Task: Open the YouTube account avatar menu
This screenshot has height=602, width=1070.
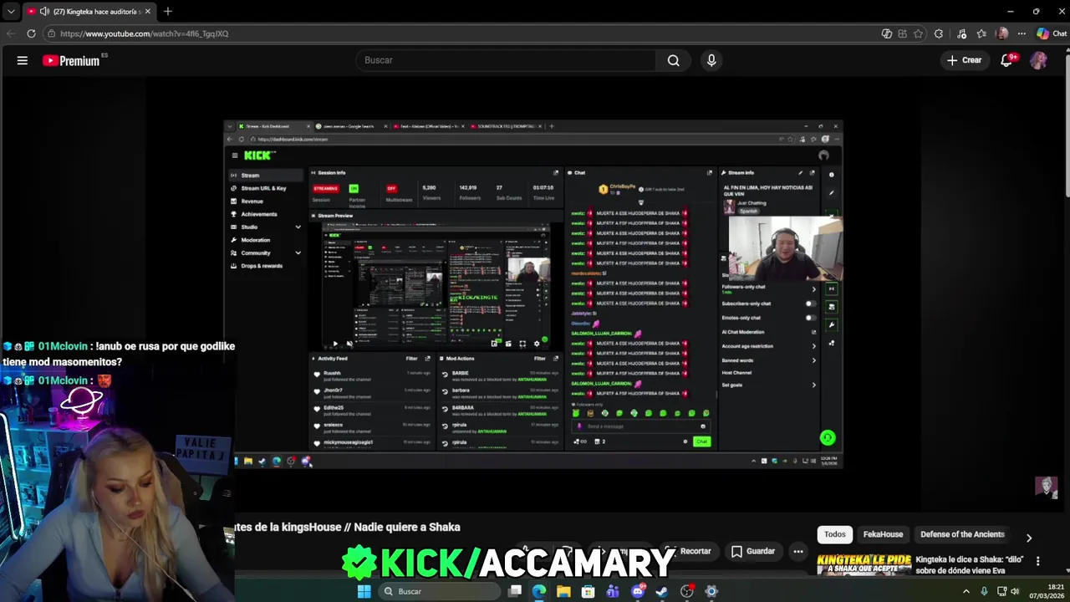Action: click(1038, 60)
